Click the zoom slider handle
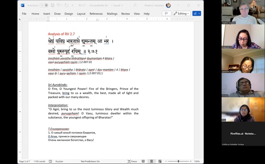The image size is (265, 164). click(x=178, y=161)
